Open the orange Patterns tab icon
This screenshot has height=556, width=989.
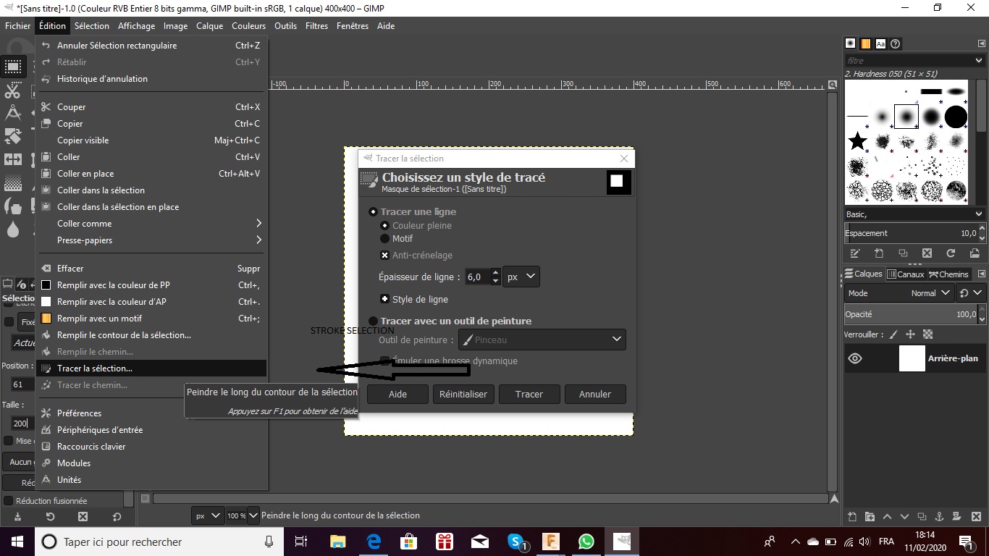click(x=866, y=43)
